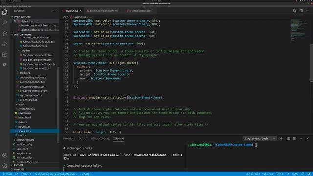Open the Manage gear icon
The width and height of the screenshot is (313, 176).
(x=5, y=165)
